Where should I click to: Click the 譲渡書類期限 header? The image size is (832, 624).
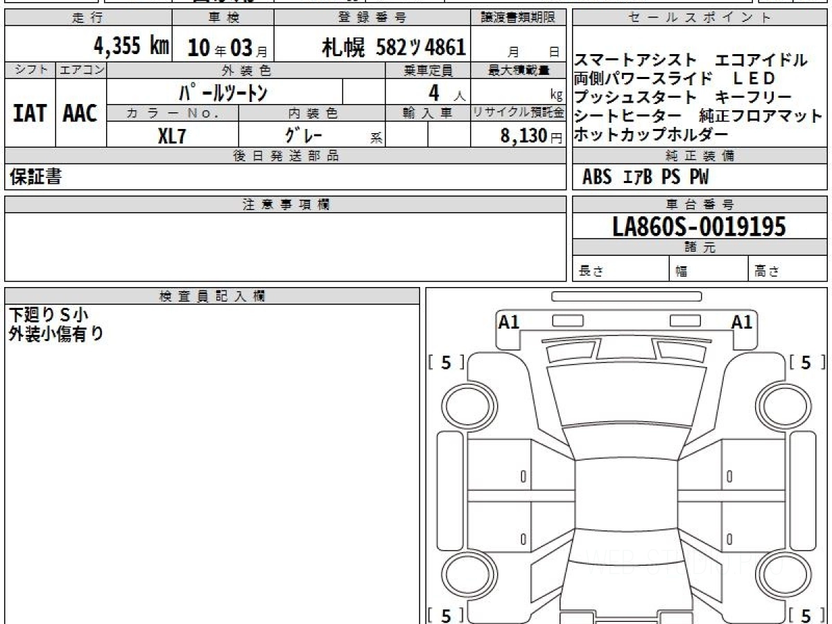pos(518,18)
